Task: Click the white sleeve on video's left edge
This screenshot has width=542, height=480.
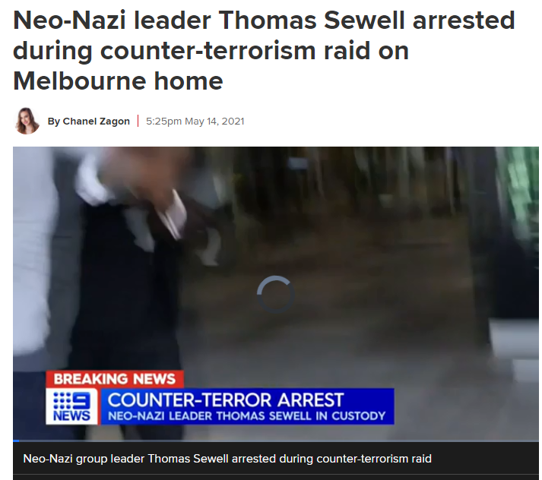Action: click(33, 259)
